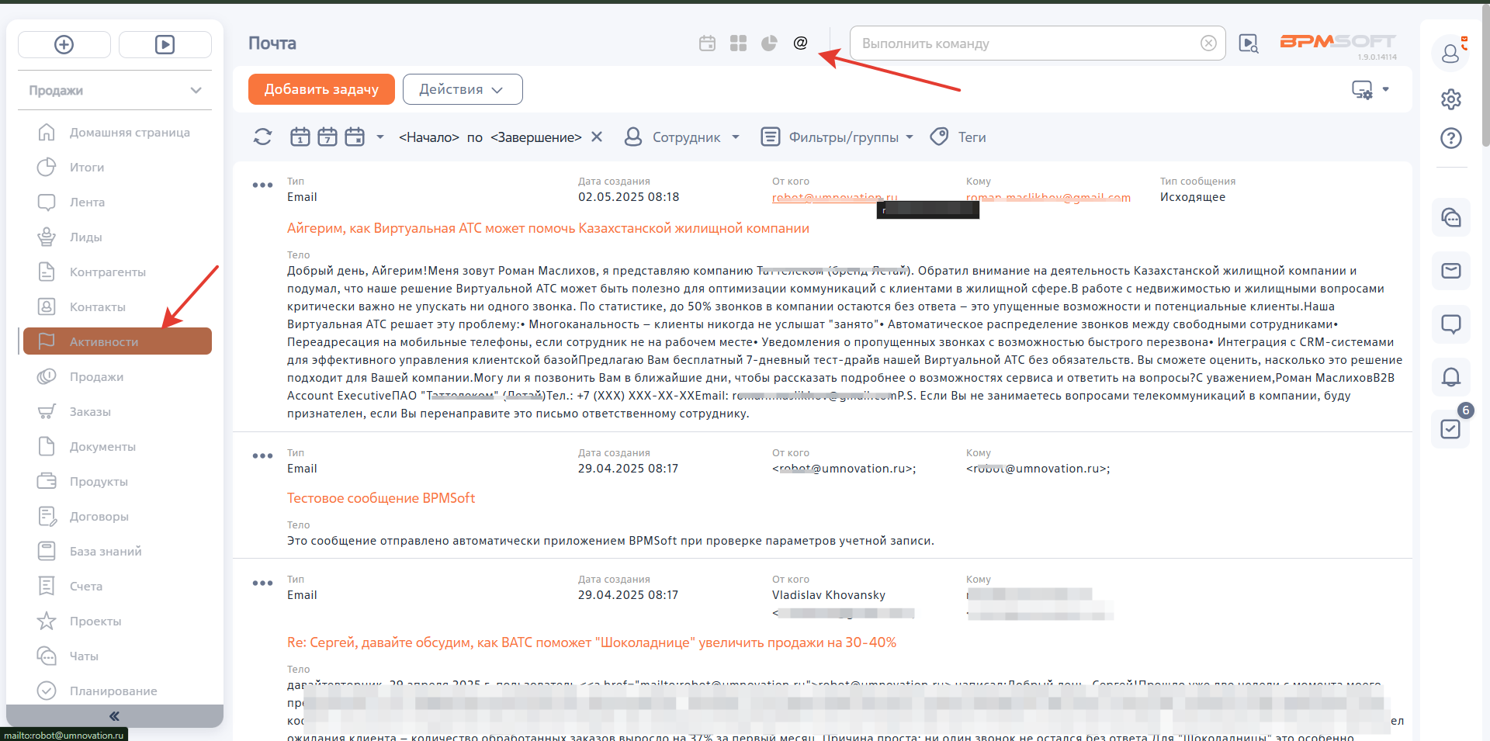Image resolution: width=1490 pixels, height=741 pixels.
Task: Open the calendar view icon
Action: 707,43
